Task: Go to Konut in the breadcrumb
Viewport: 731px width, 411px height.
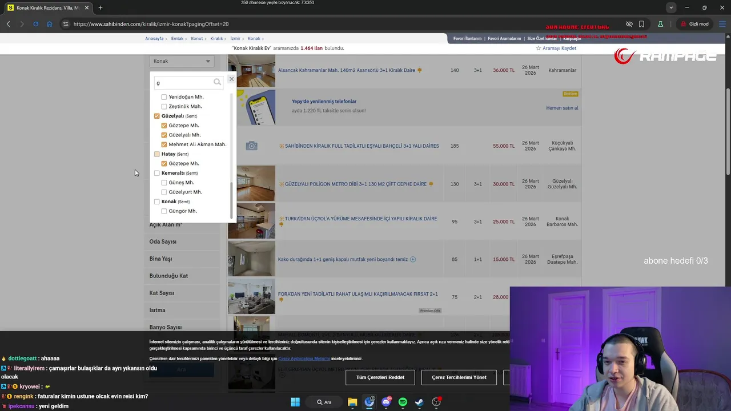Action: (197, 38)
